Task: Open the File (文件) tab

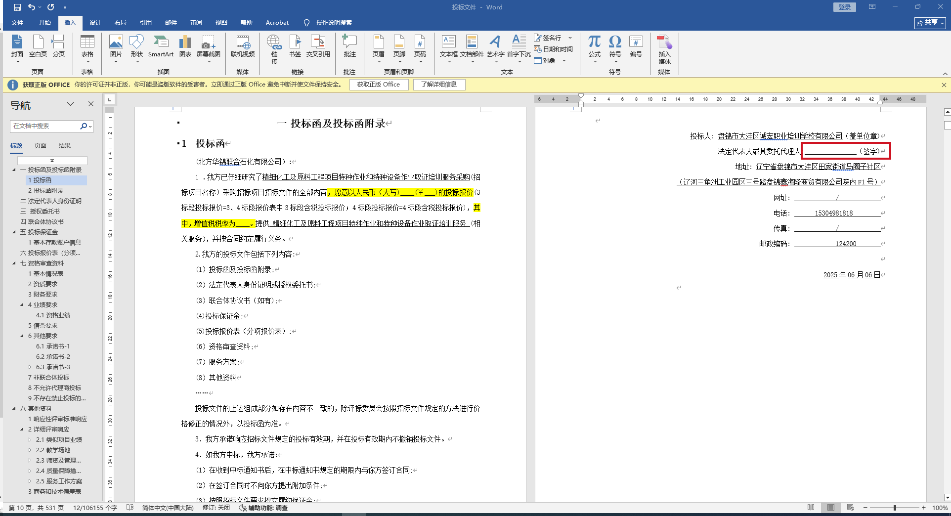Action: tap(17, 23)
